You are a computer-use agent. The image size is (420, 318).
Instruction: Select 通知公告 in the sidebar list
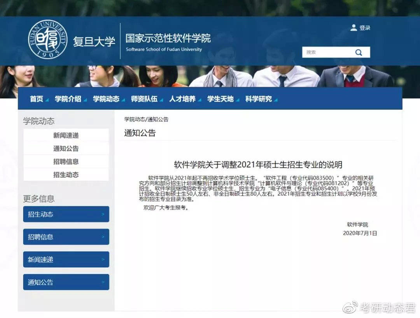pos(66,149)
